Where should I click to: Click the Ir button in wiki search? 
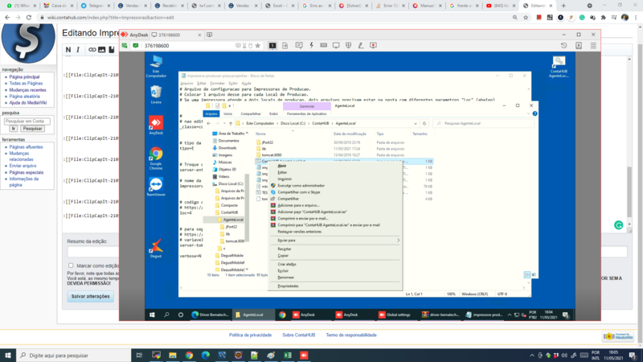pos(14,129)
